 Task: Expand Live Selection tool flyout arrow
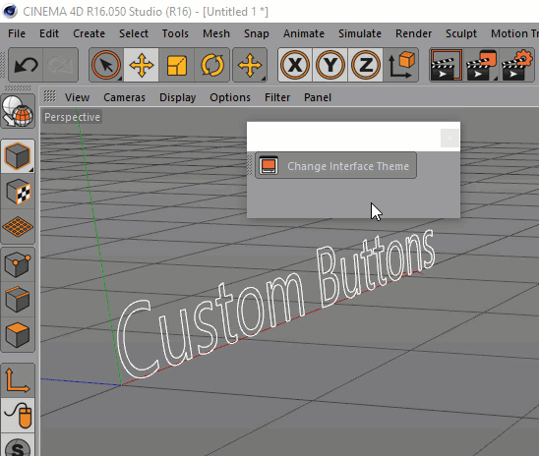tap(120, 79)
